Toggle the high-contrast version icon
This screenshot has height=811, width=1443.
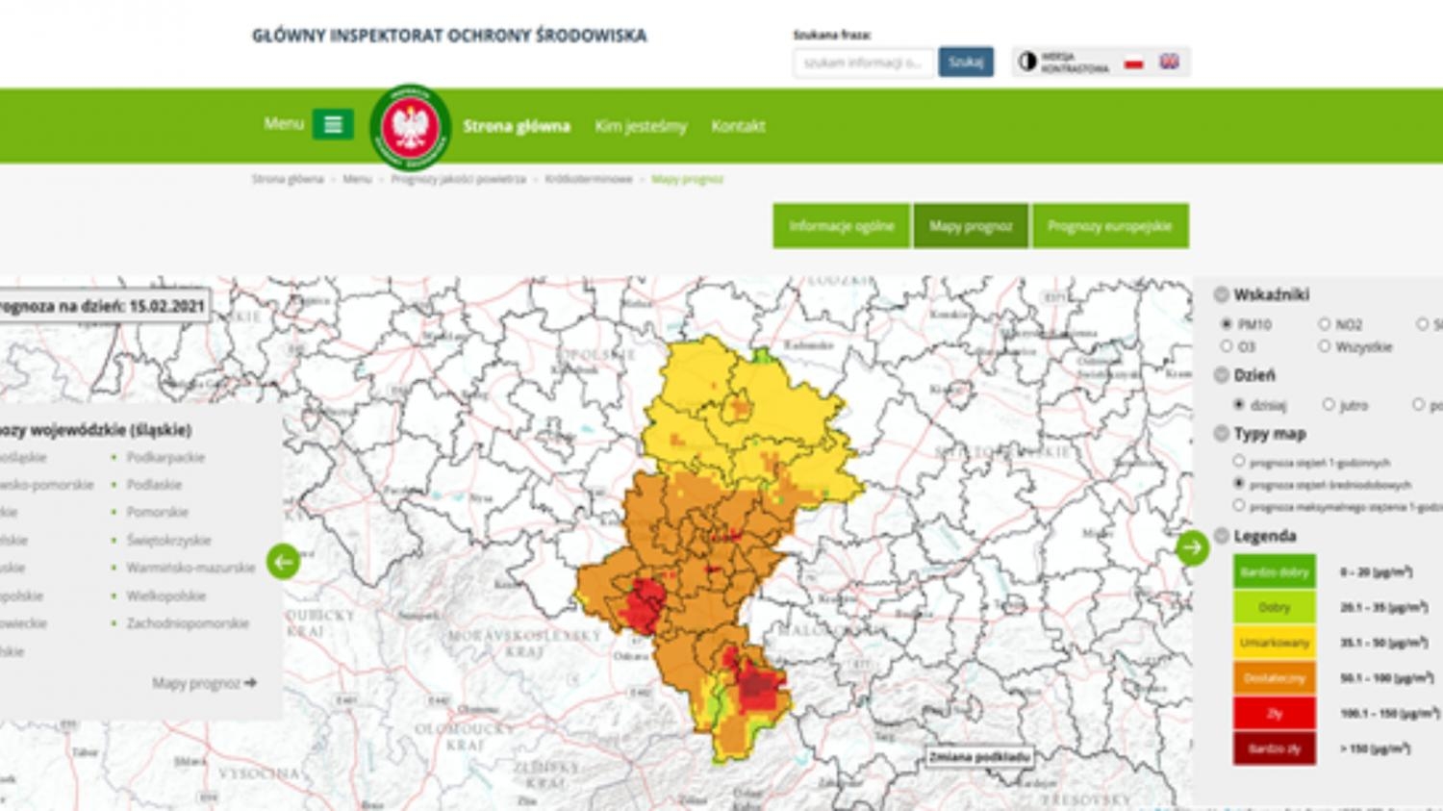click(x=1027, y=62)
